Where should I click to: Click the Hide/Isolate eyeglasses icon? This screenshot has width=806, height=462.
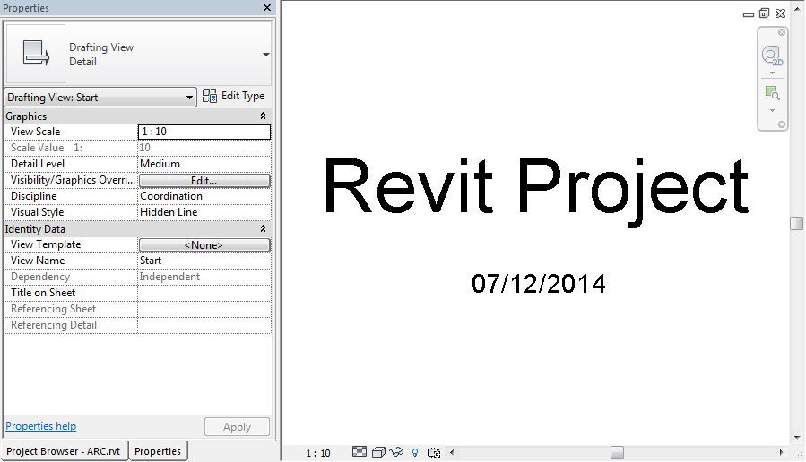click(396, 453)
